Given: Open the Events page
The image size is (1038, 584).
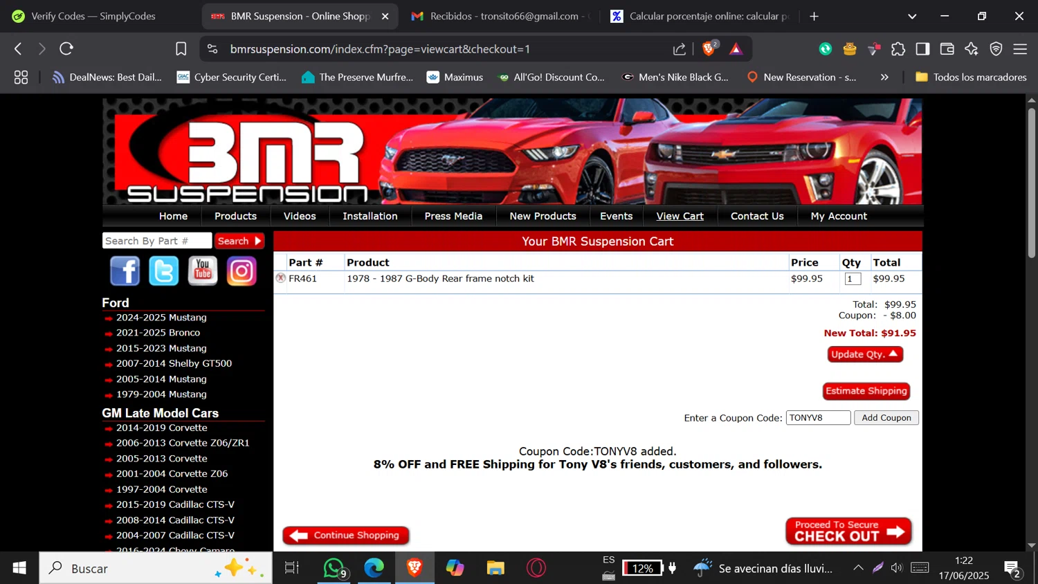Looking at the screenshot, I should coord(616,216).
